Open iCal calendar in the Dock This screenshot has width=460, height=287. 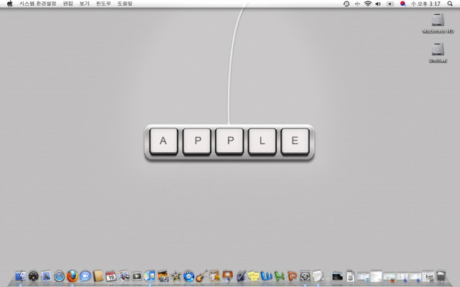[x=111, y=276]
